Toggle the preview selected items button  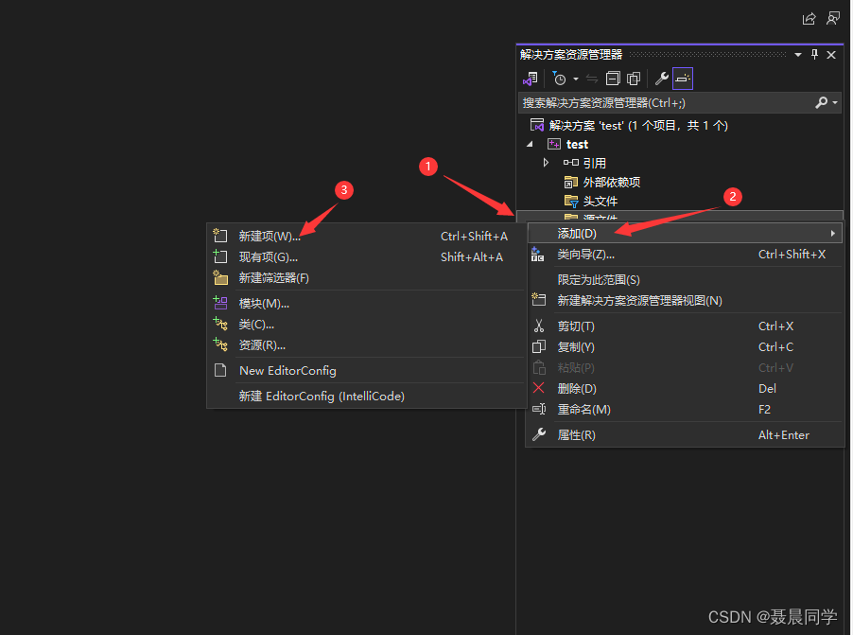(x=681, y=79)
